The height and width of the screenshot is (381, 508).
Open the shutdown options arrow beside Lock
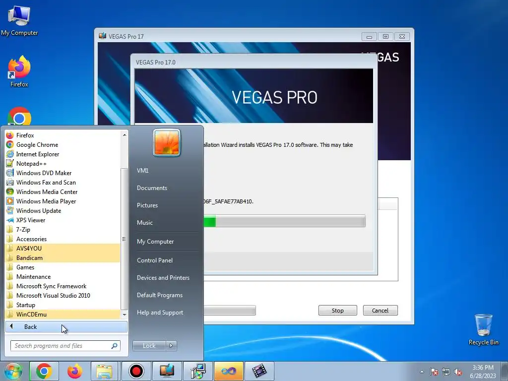pos(171,346)
